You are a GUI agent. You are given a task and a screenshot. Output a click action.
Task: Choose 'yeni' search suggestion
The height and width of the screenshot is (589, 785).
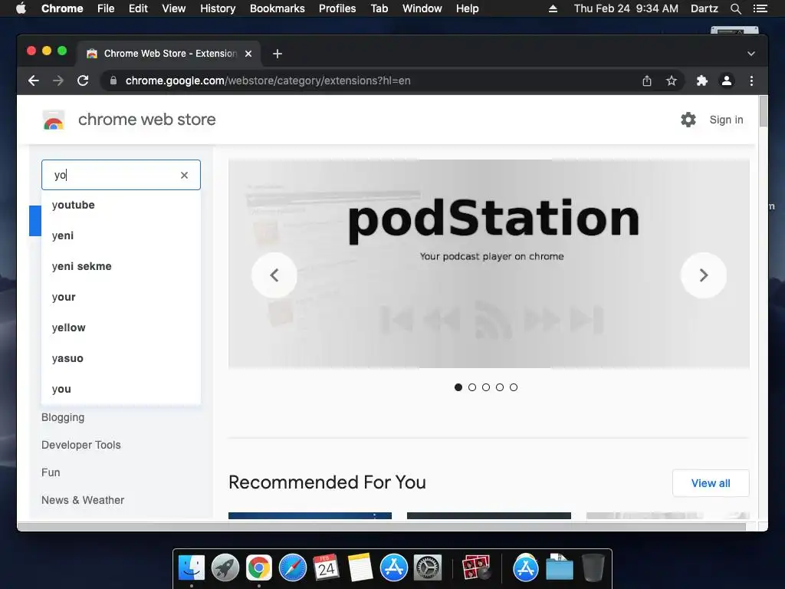click(x=120, y=235)
